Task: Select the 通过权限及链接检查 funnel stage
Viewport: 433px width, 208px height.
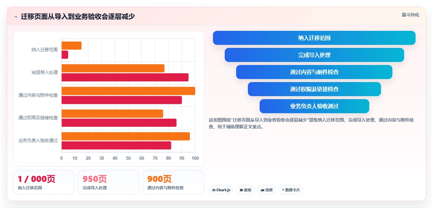Action: tap(314, 89)
